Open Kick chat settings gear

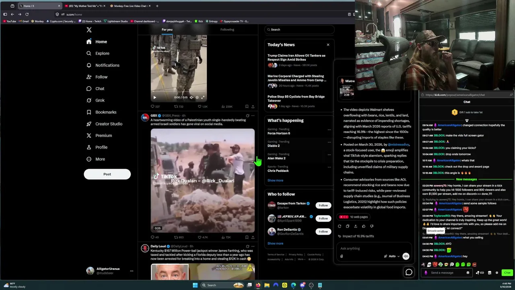(x=497, y=273)
